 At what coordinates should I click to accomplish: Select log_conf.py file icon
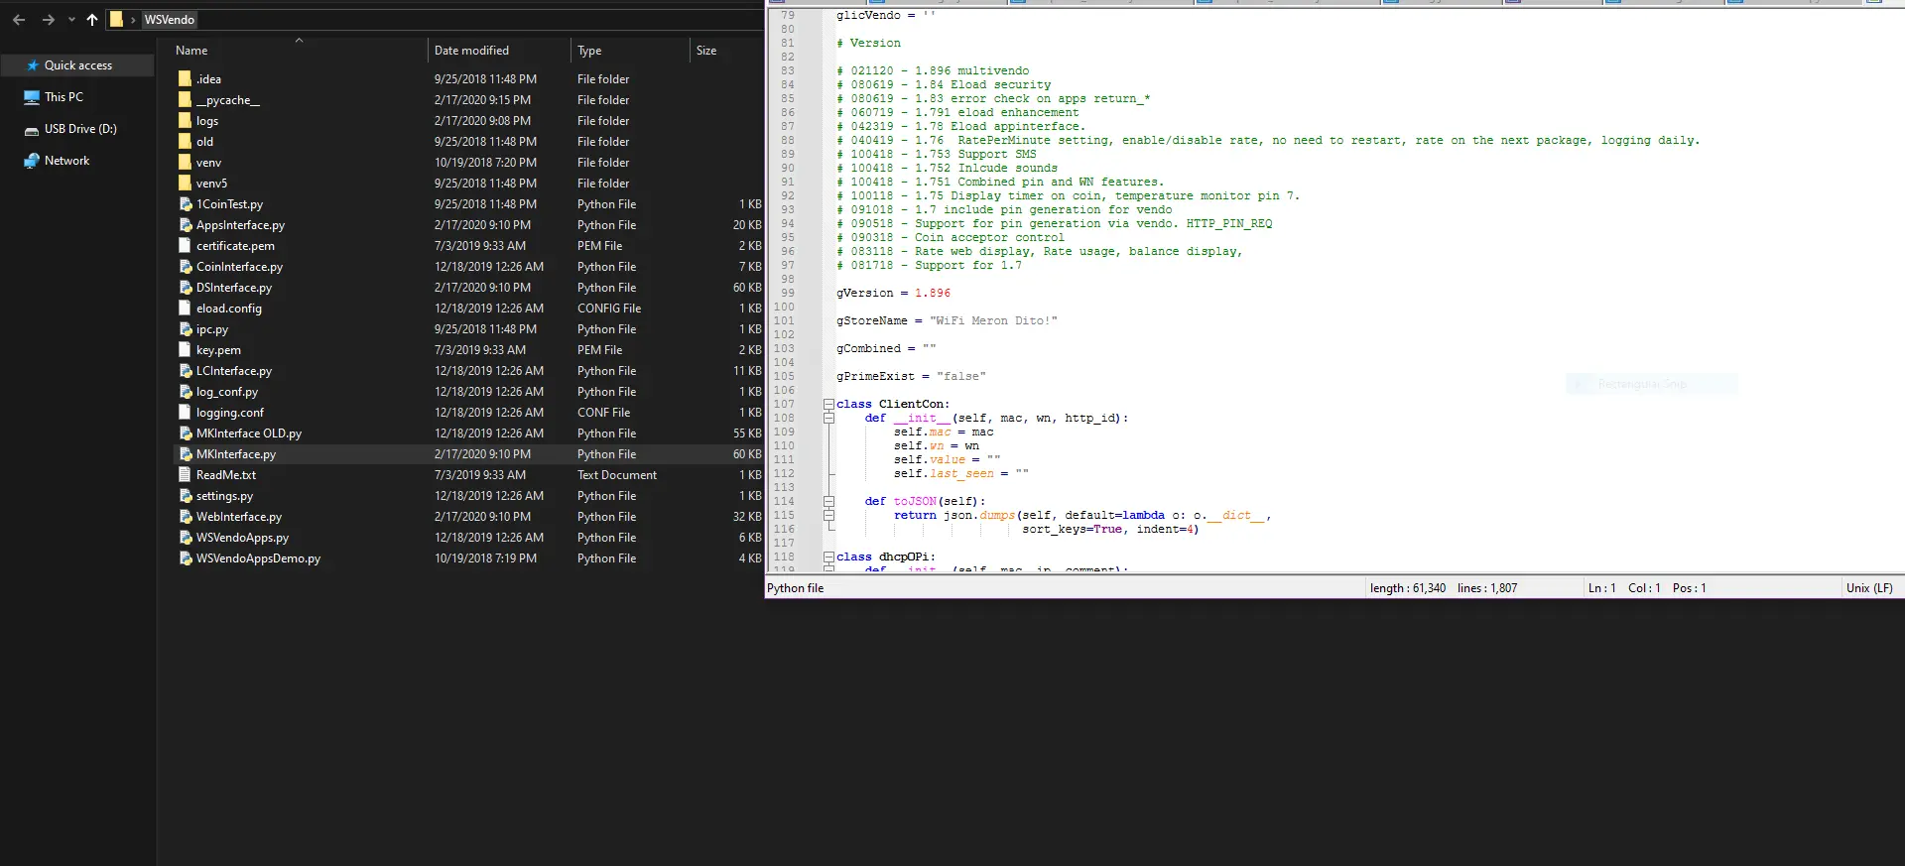click(x=185, y=391)
